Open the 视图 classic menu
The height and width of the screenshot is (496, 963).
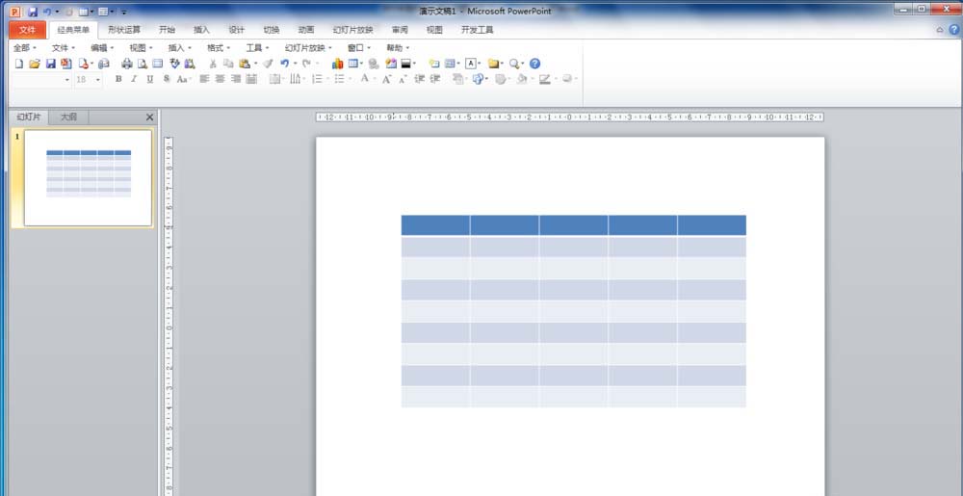pos(141,48)
